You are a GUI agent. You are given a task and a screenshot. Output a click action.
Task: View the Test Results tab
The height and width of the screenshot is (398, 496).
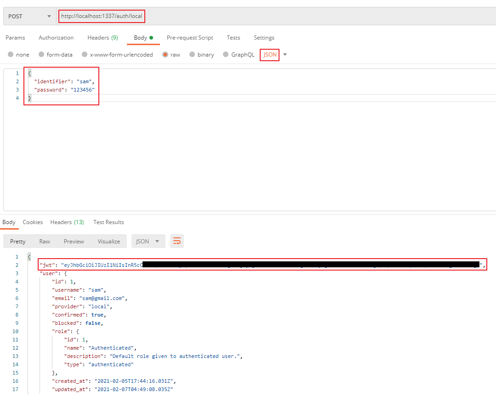pos(108,222)
